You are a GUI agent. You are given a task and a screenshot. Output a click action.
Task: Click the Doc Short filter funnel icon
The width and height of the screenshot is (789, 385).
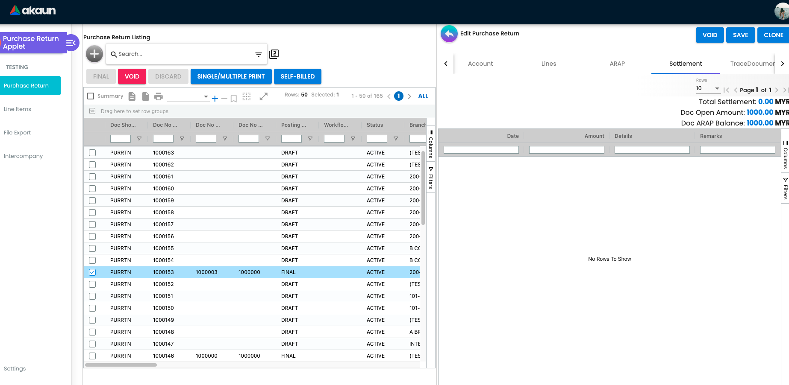pos(139,139)
